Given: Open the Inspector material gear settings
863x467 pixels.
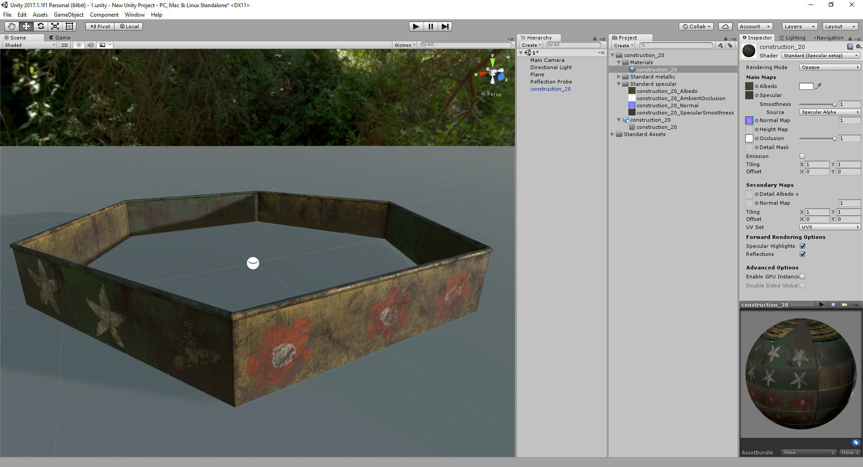Looking at the screenshot, I should click(858, 47).
